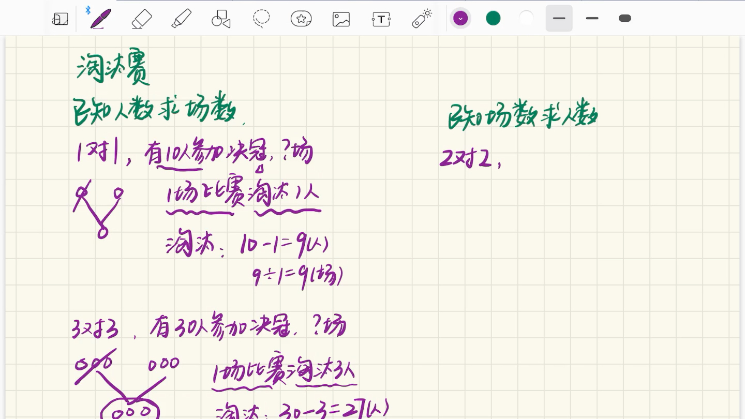Click the handwritten equation 30-3=27(人)

click(334, 410)
